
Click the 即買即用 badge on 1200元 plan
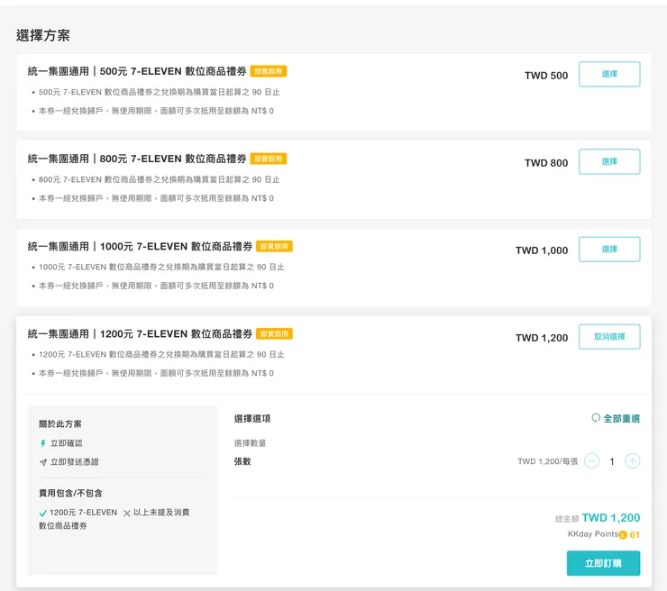click(274, 333)
